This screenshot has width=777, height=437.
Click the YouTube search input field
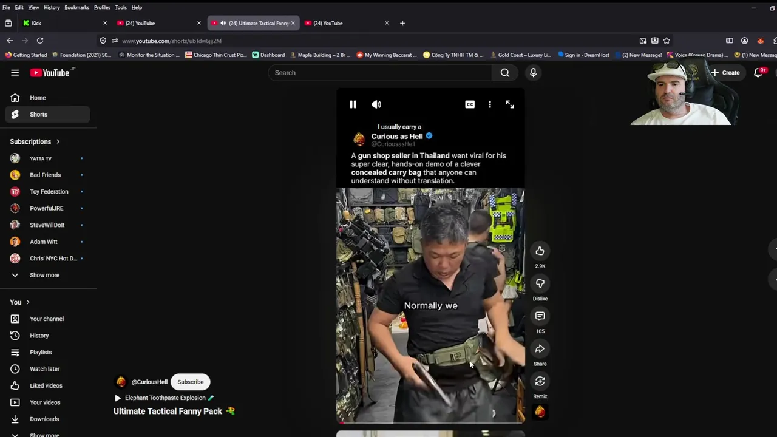pyautogui.click(x=380, y=73)
